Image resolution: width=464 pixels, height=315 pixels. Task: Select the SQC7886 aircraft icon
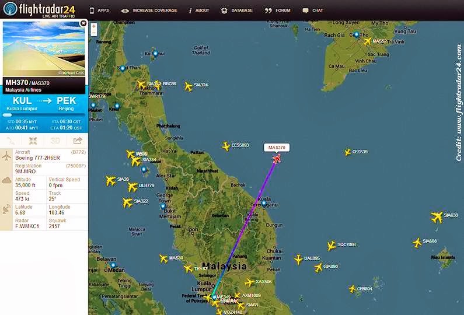[x=332, y=246]
